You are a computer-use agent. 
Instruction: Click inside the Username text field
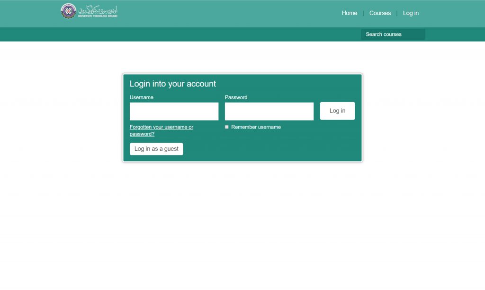174,111
